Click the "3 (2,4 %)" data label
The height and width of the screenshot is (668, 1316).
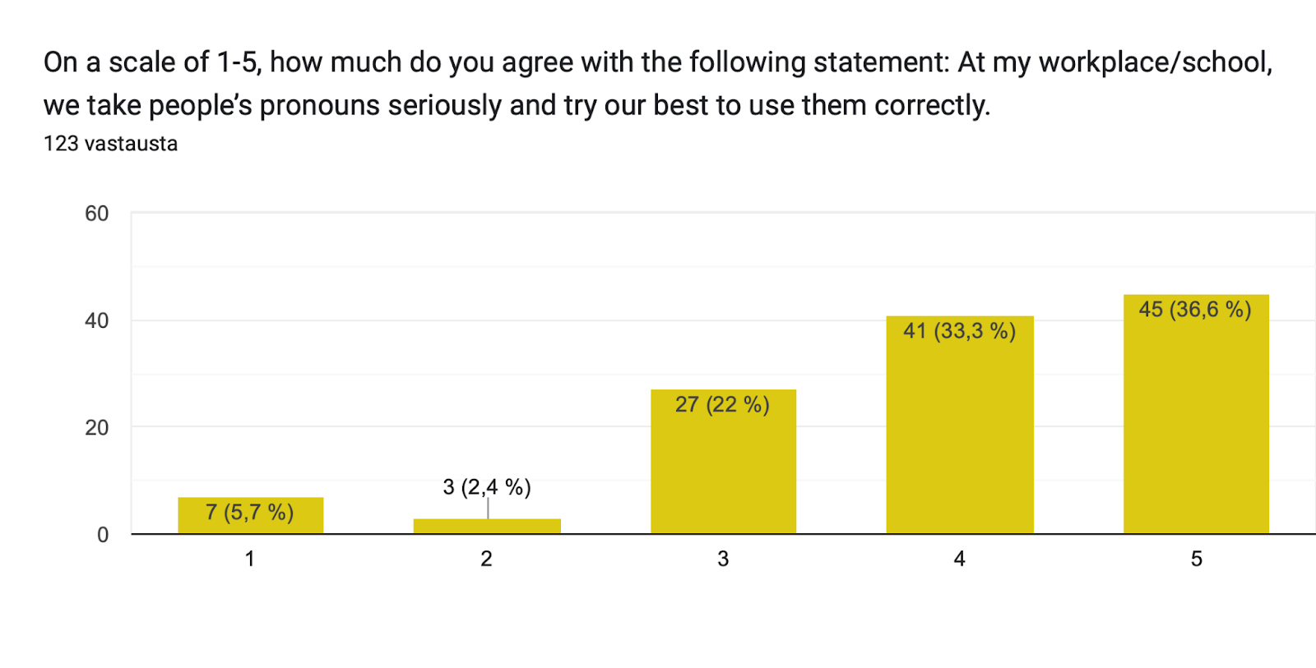[x=487, y=487]
